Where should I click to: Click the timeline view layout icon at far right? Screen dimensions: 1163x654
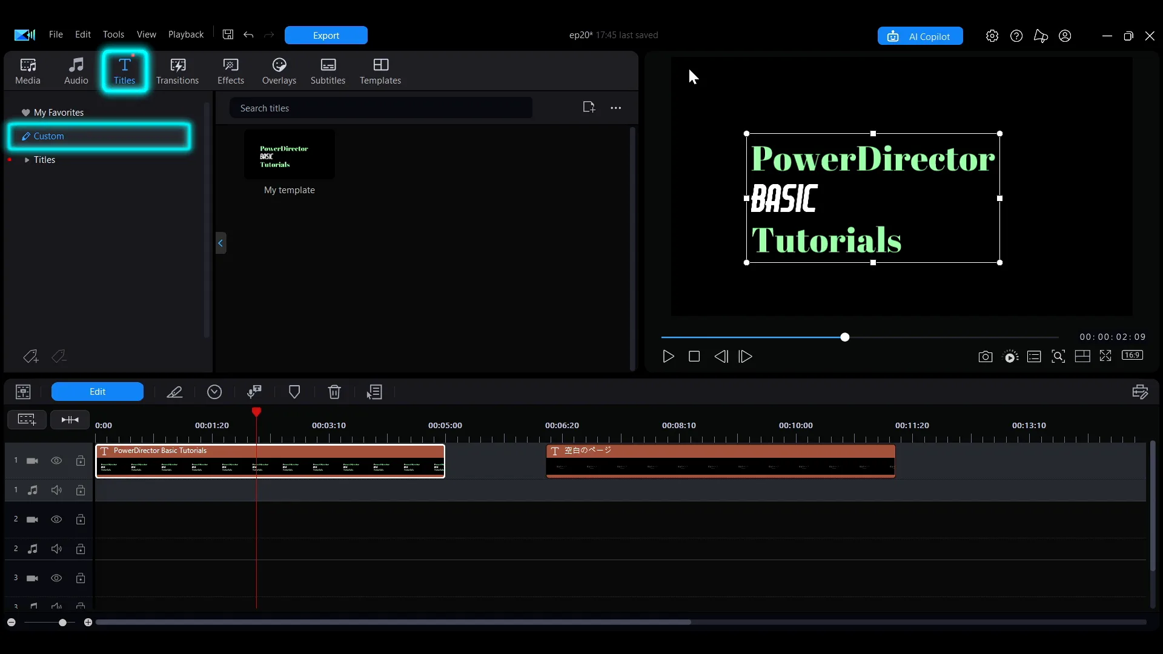pyautogui.click(x=1140, y=392)
